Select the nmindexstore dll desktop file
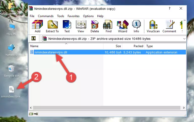Viewport: 194px width, 122px height. pos(11,92)
